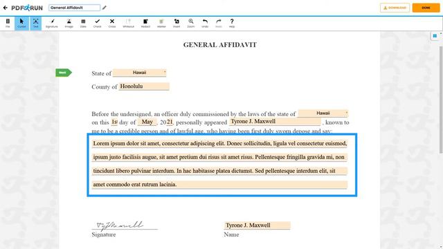Select the Date tool
443x249 pixels.
pos(83,23)
